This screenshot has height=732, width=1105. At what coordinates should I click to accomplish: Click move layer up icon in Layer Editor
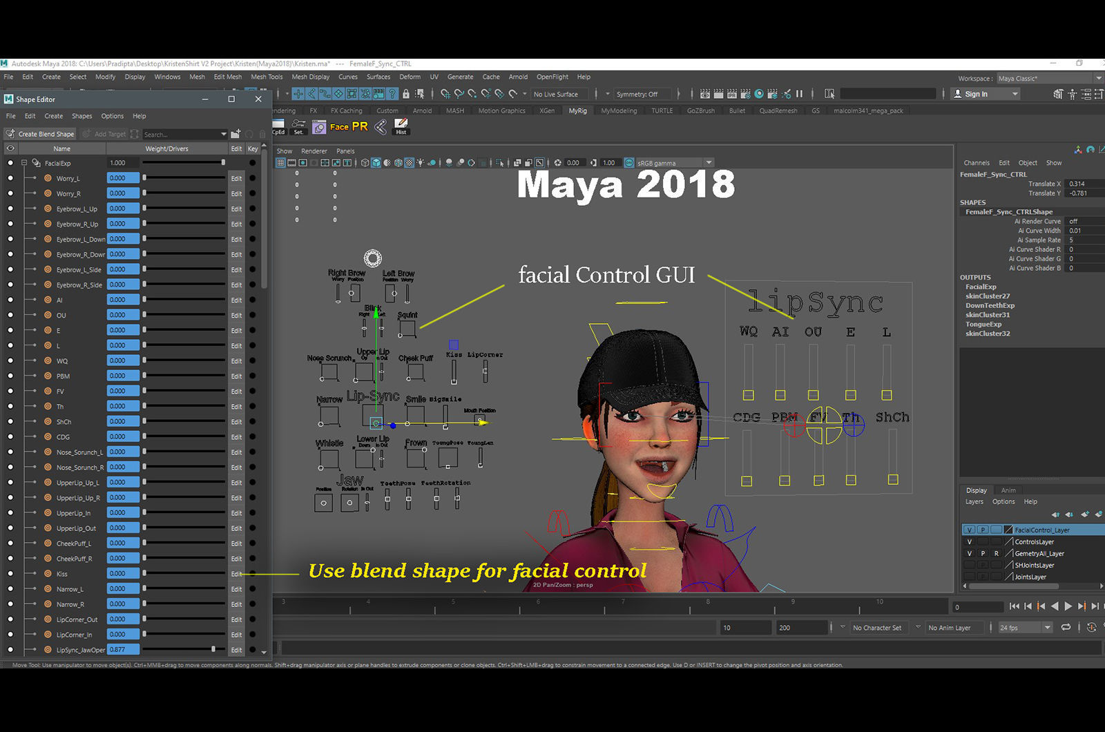coord(1055,514)
